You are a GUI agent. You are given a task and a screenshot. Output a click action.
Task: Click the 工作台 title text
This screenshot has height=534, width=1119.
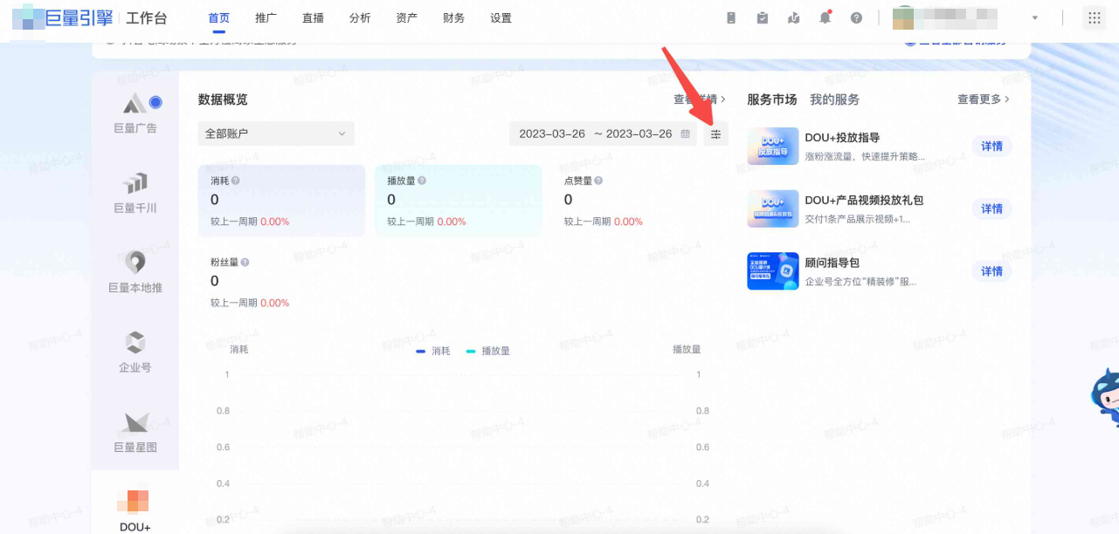[147, 18]
